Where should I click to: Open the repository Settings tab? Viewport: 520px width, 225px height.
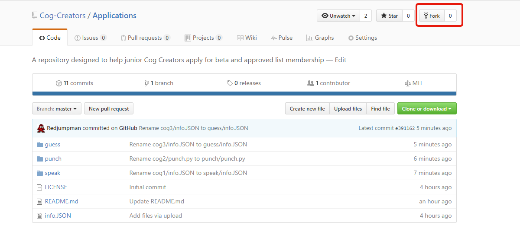(x=362, y=38)
